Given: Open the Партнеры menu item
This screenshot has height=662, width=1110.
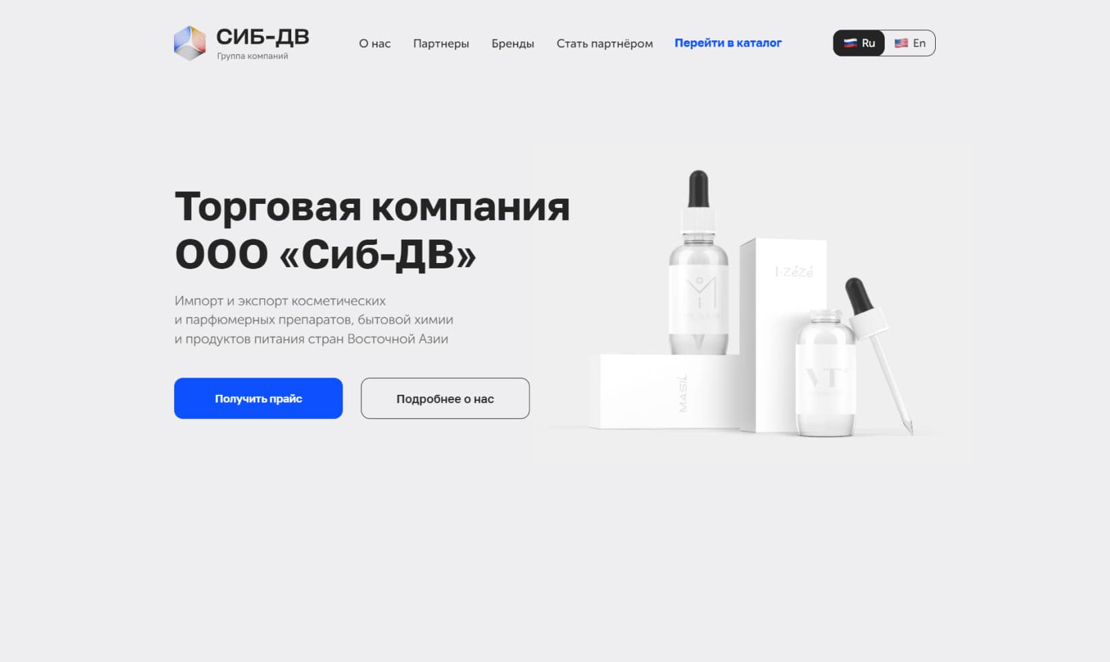Looking at the screenshot, I should [441, 44].
